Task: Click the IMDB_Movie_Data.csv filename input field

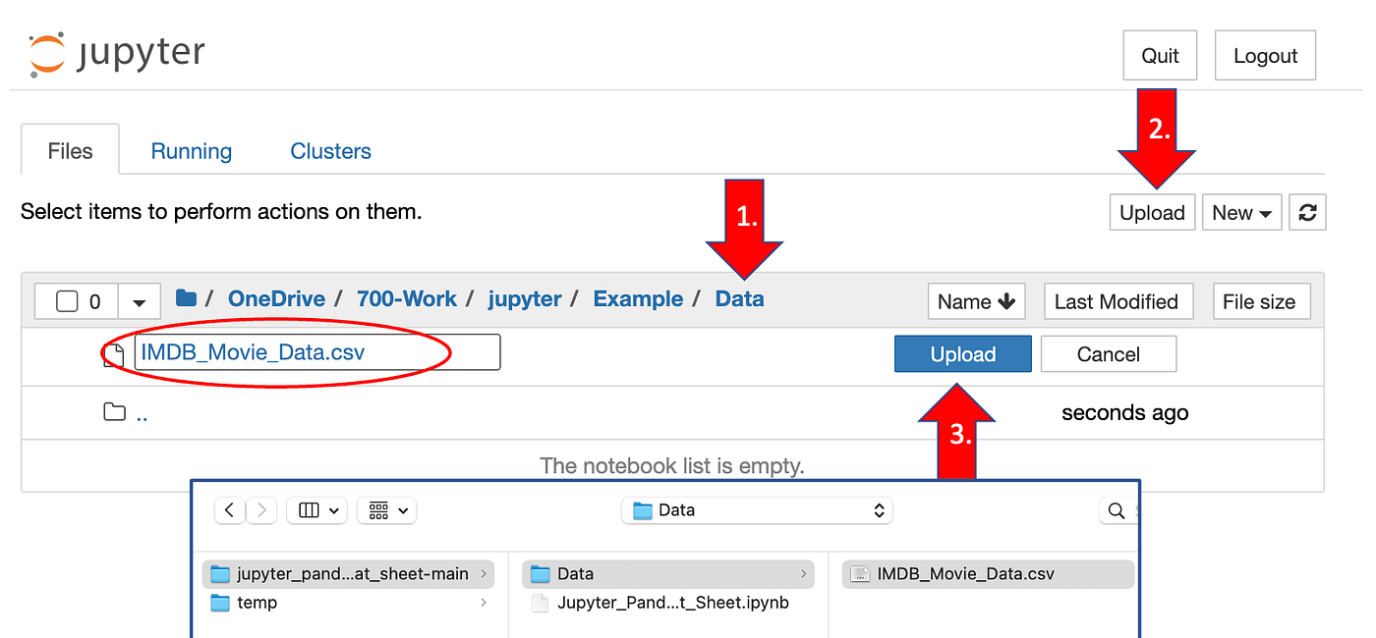Action: click(315, 351)
